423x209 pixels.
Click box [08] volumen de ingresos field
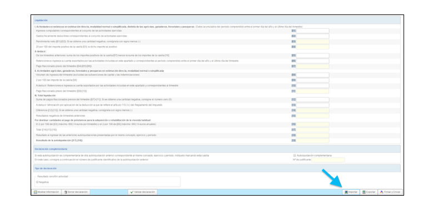pos(312,75)
